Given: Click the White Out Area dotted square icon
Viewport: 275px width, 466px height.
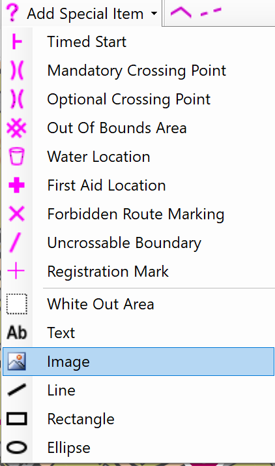Looking at the screenshot, I should [x=17, y=304].
